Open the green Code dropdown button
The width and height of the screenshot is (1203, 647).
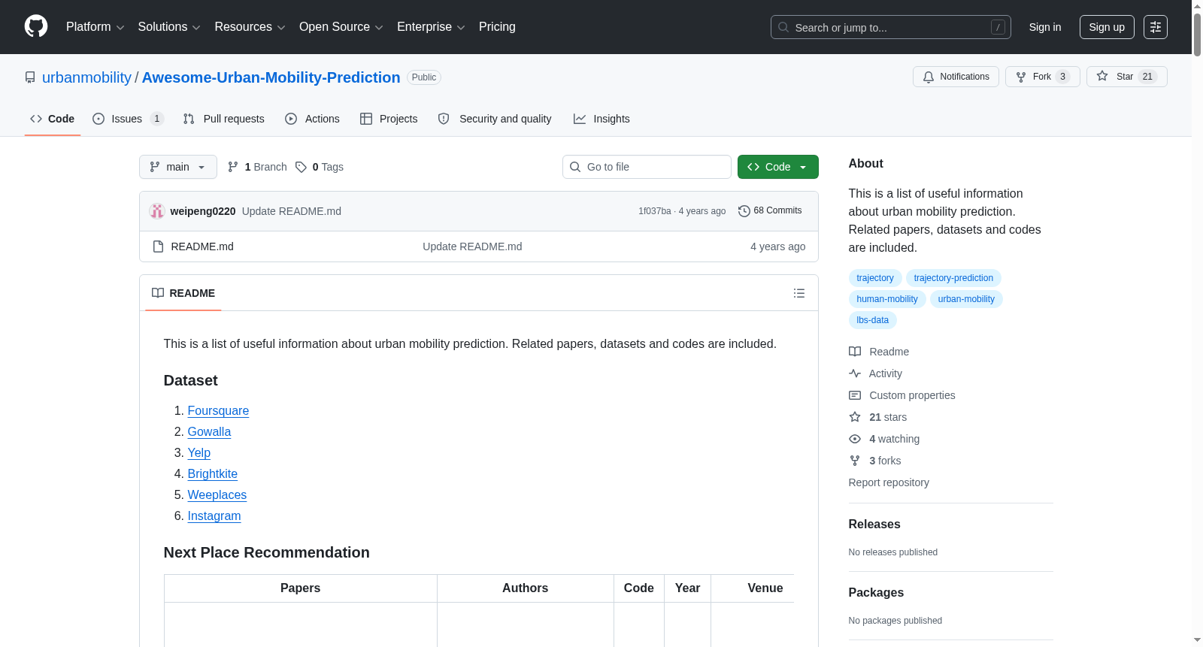click(778, 167)
